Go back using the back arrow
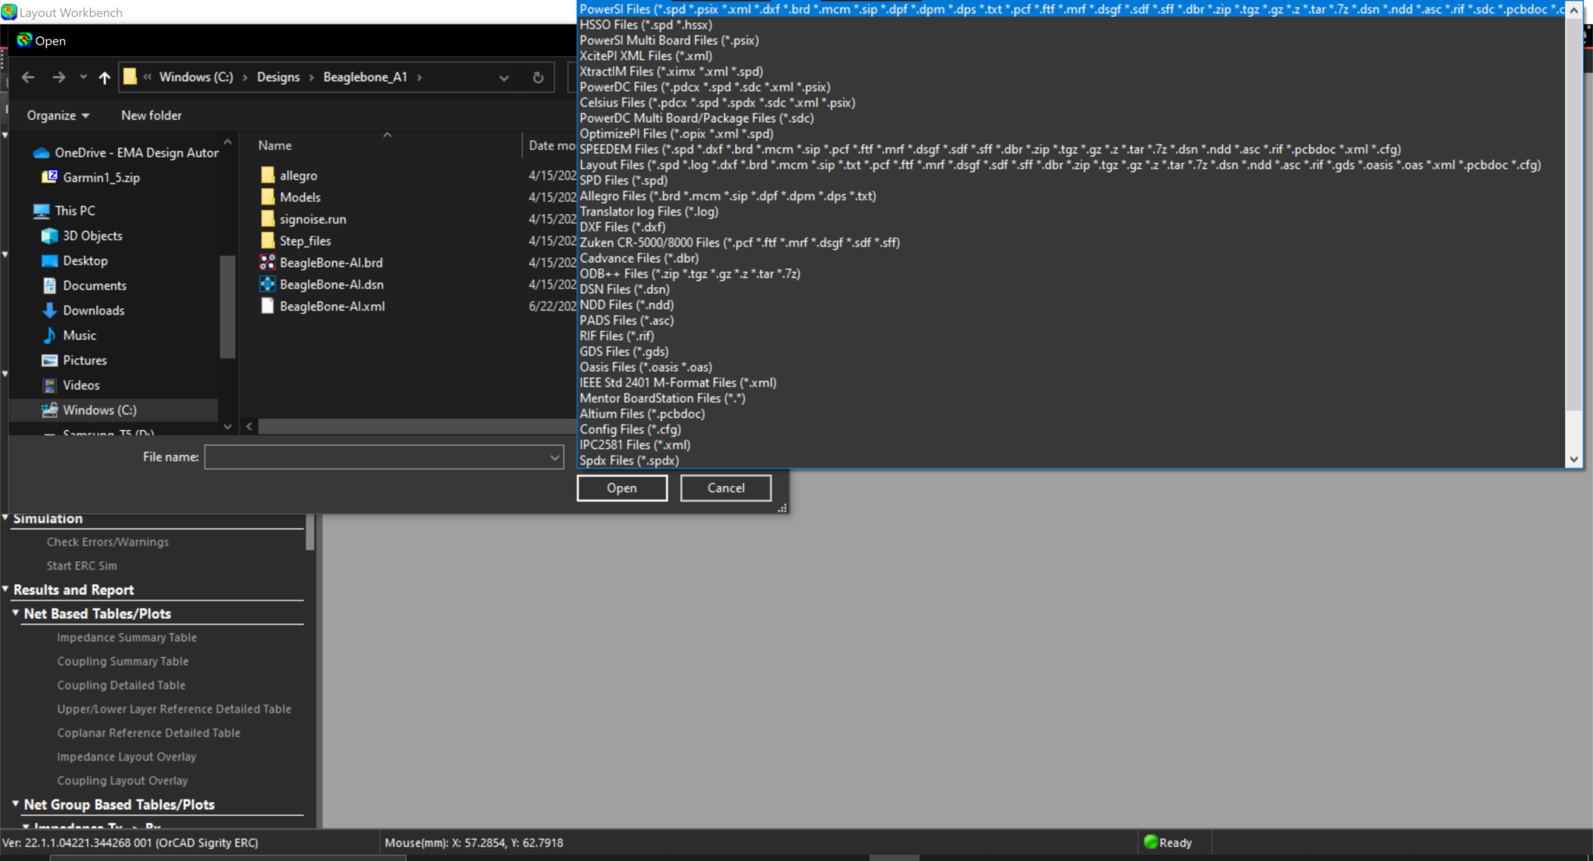This screenshot has height=861, width=1593. coord(28,77)
